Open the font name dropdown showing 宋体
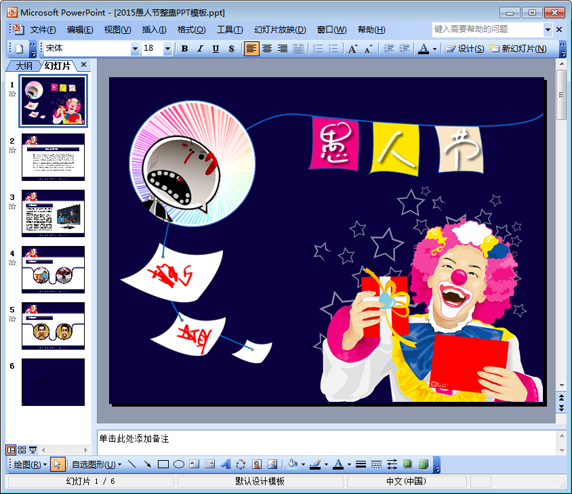The width and height of the screenshot is (572, 494). 135,49
